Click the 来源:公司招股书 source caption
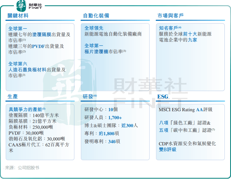The image size is (231, 184). pyautogui.click(x=22, y=168)
